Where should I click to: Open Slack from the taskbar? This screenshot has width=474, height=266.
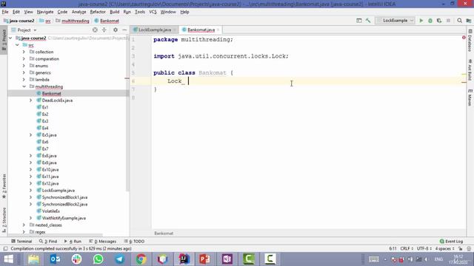(76, 259)
